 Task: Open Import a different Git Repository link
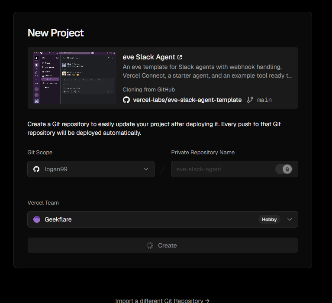[162, 300]
